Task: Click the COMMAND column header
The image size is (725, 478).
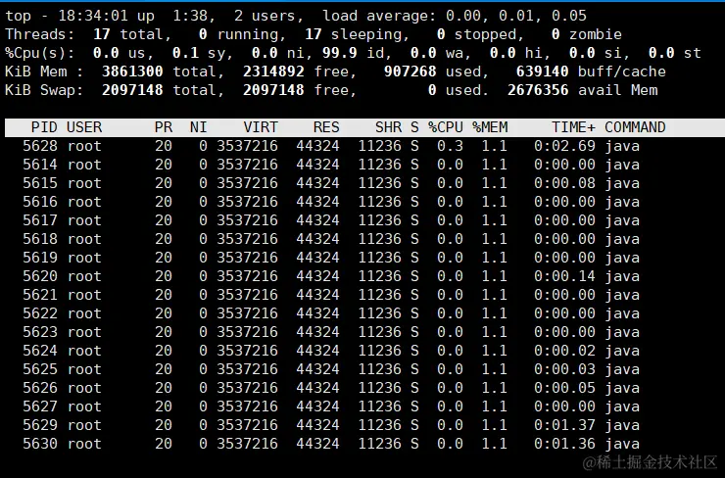Action: coord(635,127)
